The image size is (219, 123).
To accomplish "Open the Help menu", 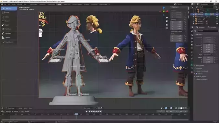I will click(25, 4).
